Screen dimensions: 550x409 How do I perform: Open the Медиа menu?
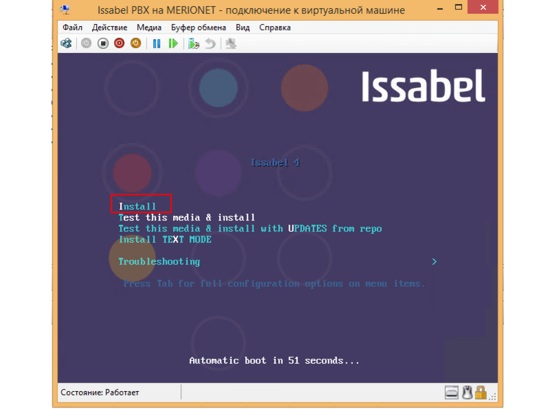[x=149, y=27]
